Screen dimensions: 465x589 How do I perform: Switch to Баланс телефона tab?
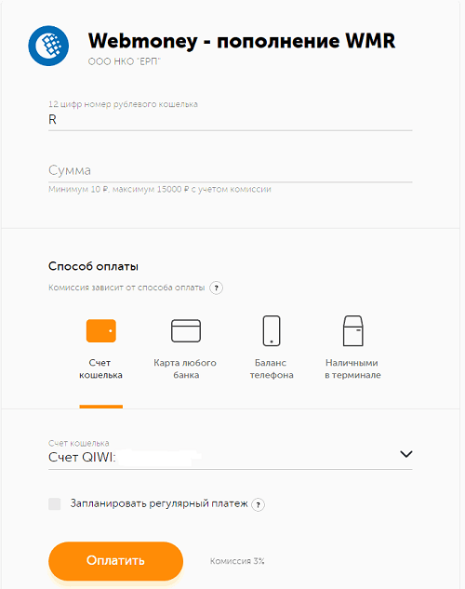[x=272, y=368]
